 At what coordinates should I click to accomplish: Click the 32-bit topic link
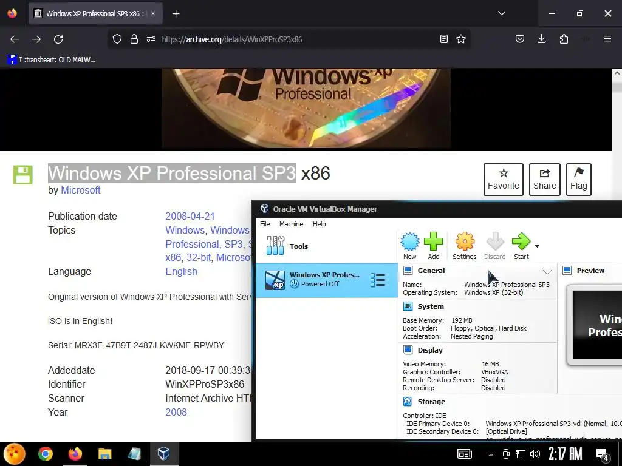[x=199, y=257]
